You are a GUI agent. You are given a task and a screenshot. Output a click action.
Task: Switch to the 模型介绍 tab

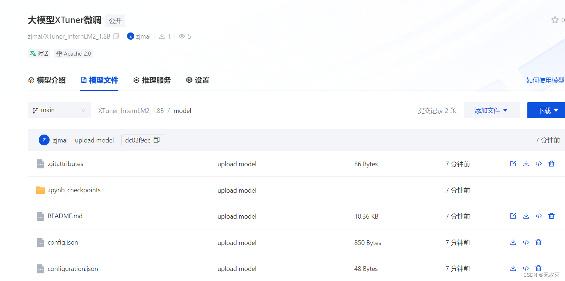[x=47, y=80]
